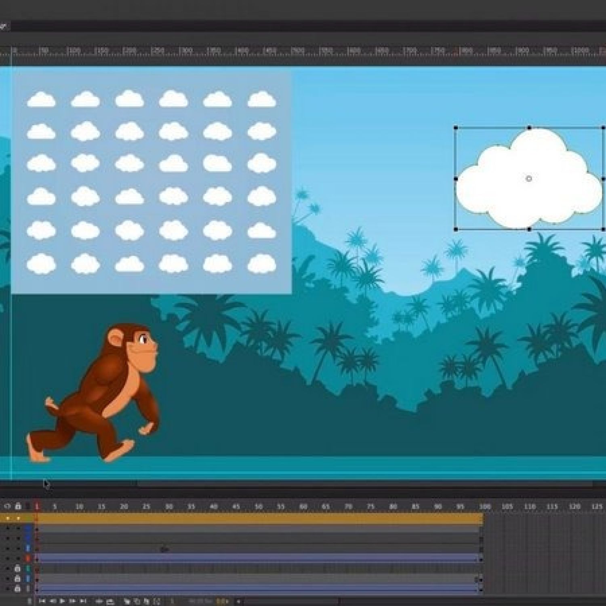Toggle the Loop playback button
The width and height of the screenshot is (606, 606).
pyautogui.click(x=99, y=601)
